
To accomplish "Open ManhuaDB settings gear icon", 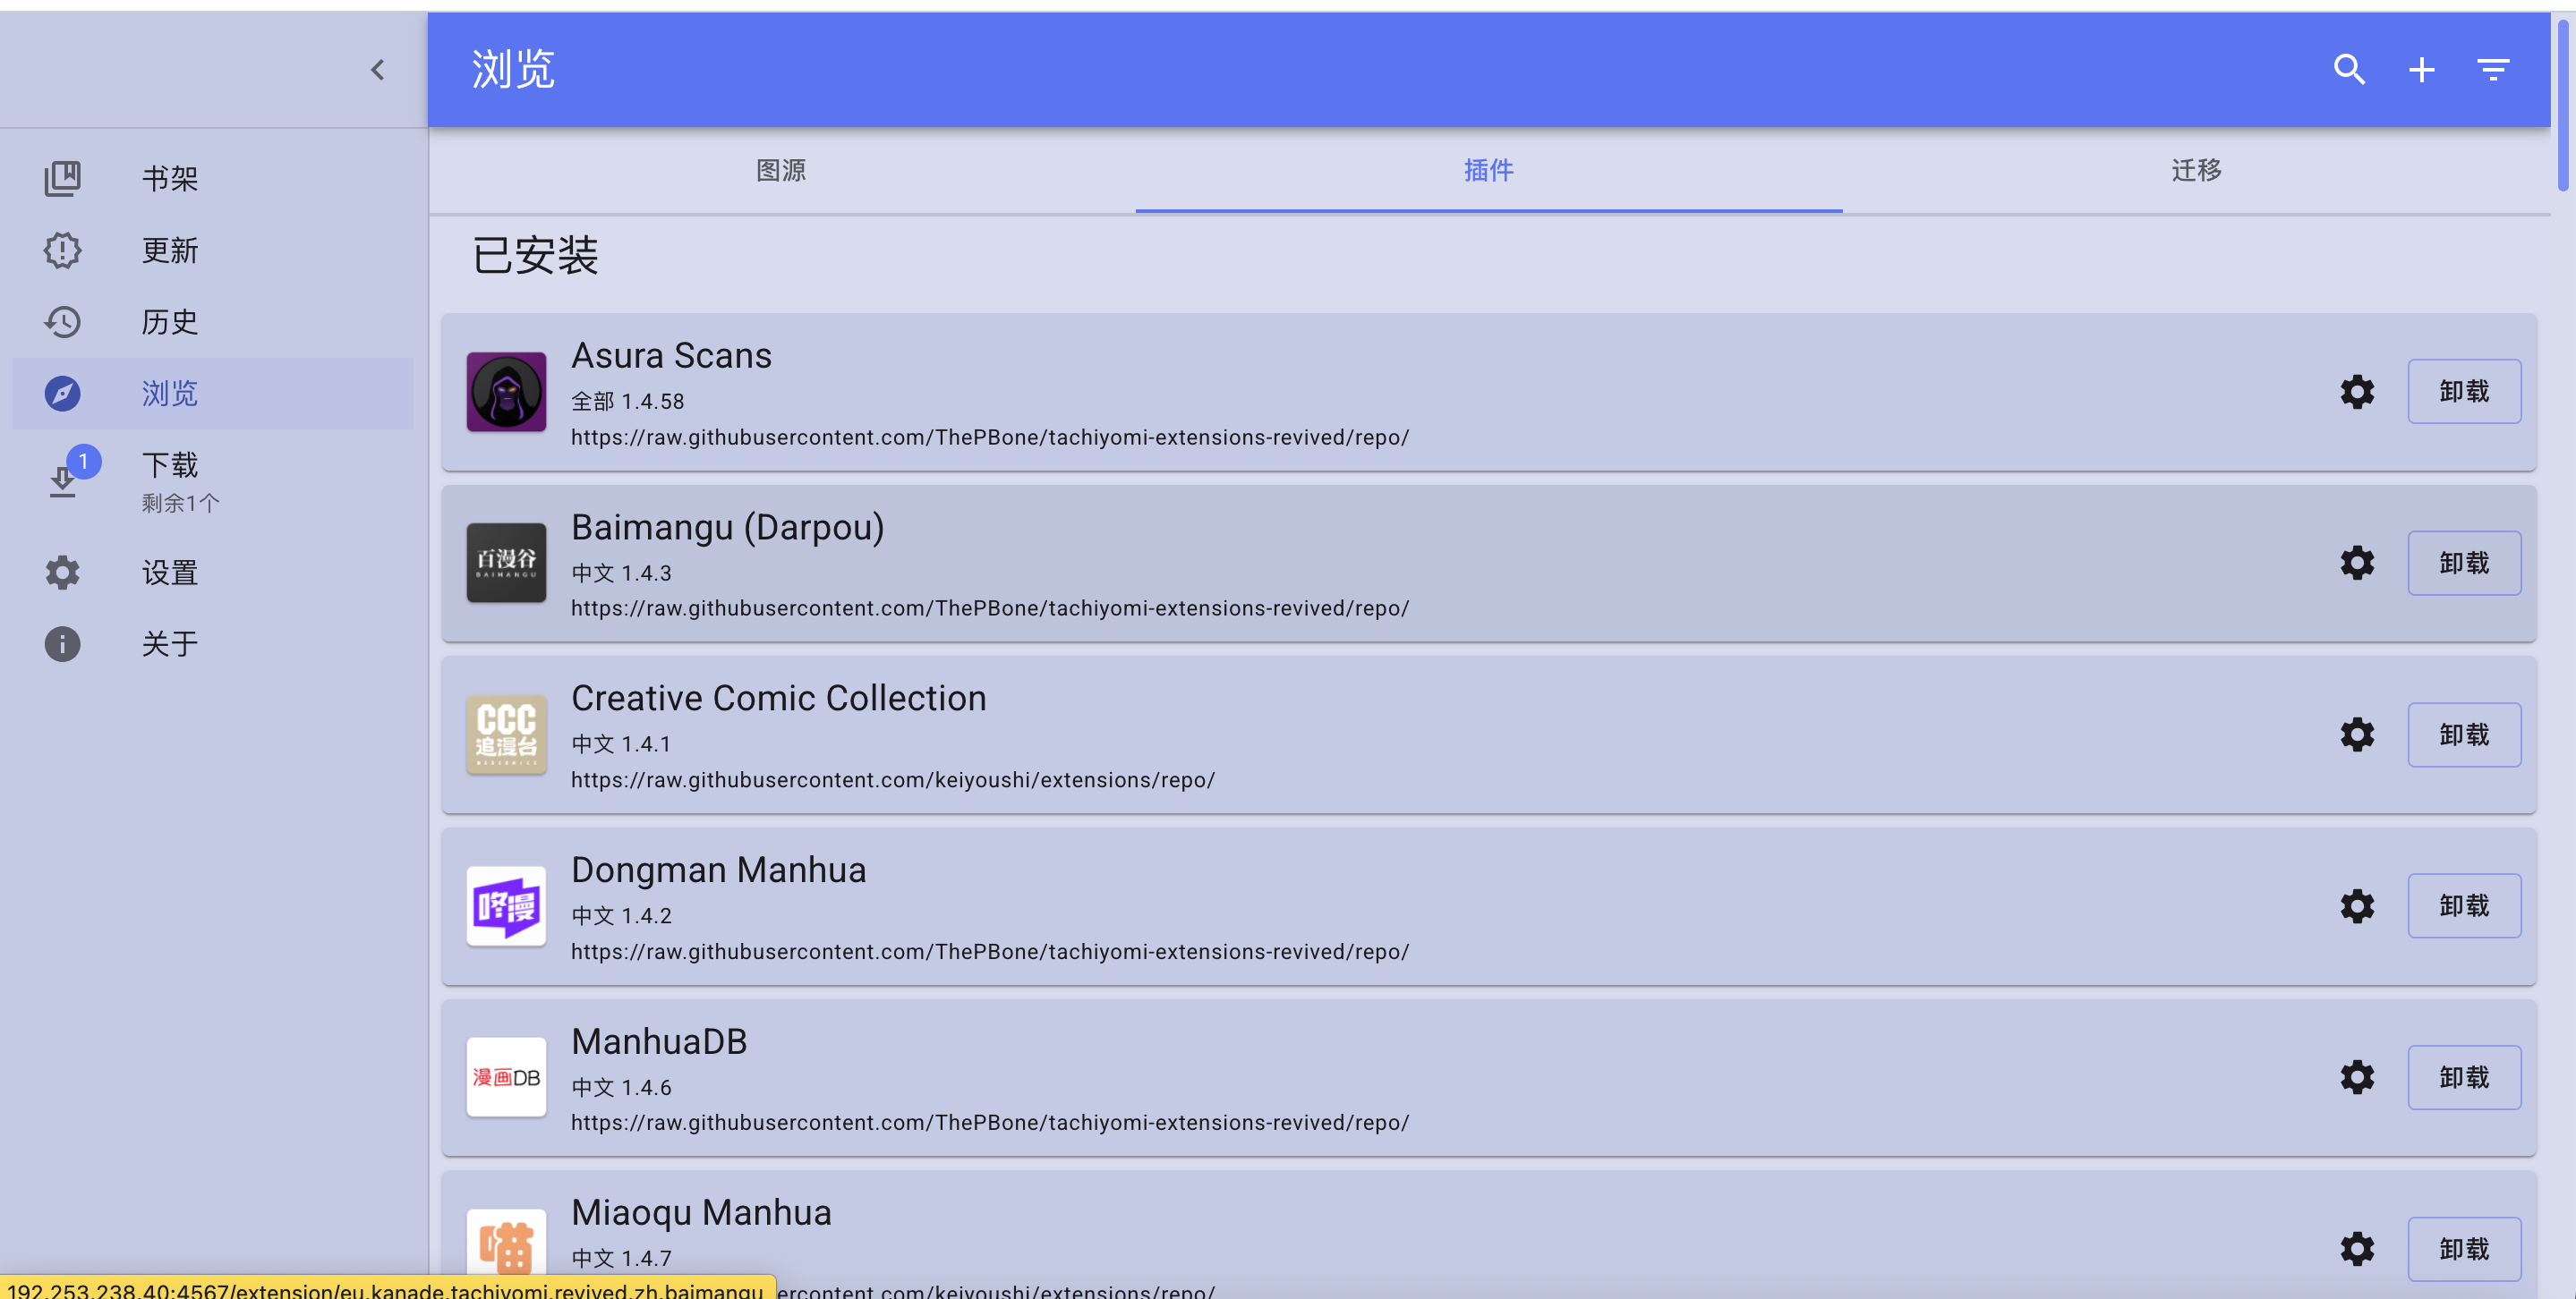I will pos(2357,1077).
